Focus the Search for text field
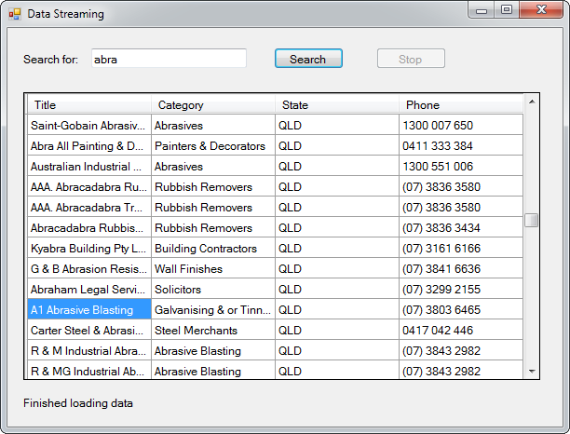This screenshot has width=570, height=434. [x=169, y=58]
